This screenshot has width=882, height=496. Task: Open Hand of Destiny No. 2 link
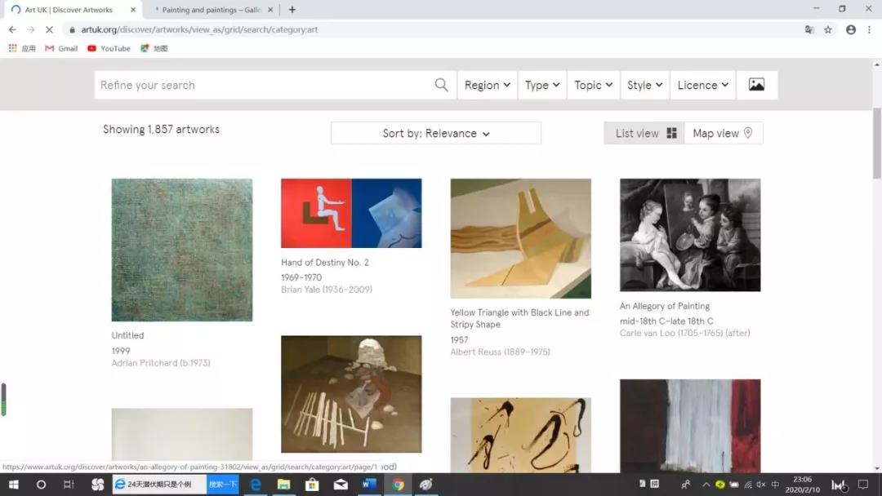[325, 263]
